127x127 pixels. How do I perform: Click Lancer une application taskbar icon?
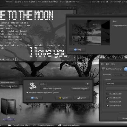[x=60, y=125]
